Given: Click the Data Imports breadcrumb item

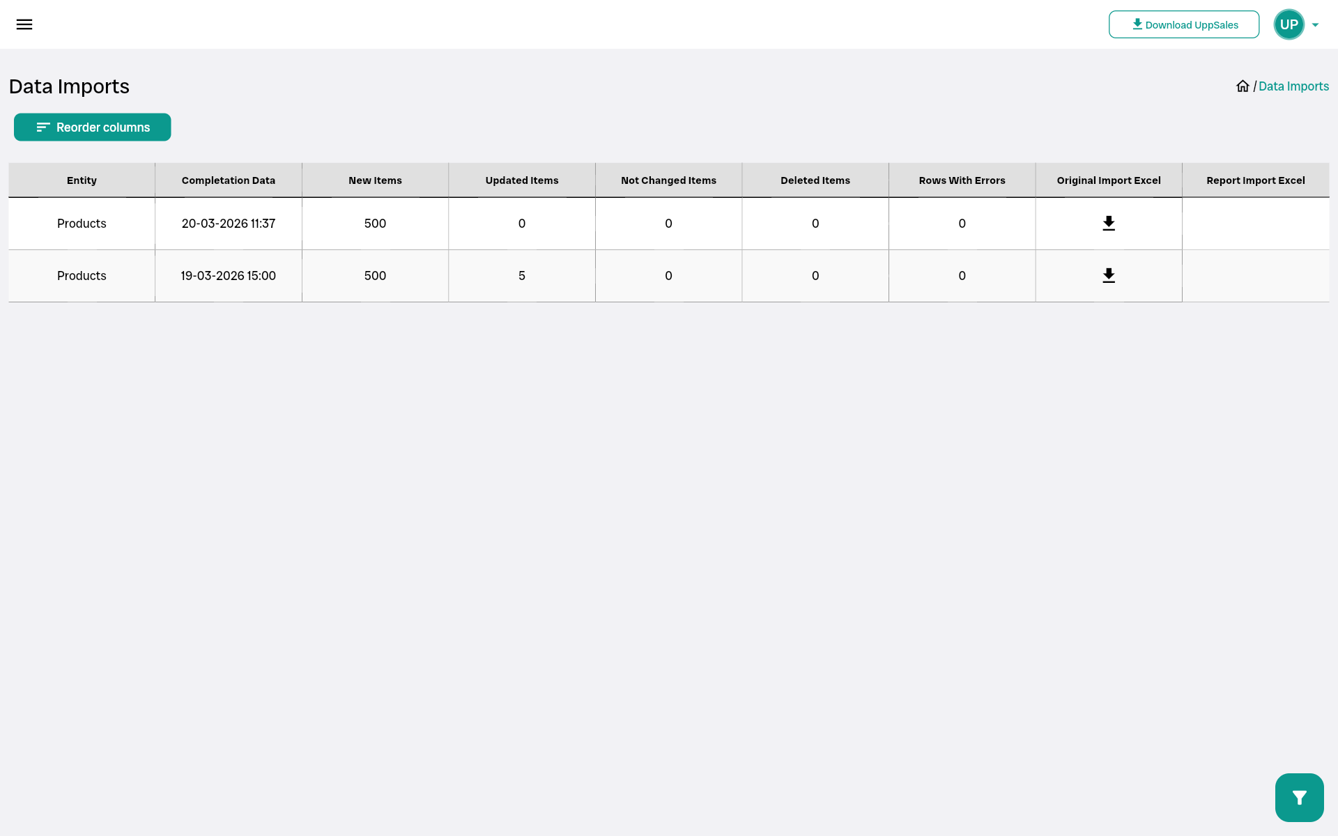Looking at the screenshot, I should tap(1293, 86).
